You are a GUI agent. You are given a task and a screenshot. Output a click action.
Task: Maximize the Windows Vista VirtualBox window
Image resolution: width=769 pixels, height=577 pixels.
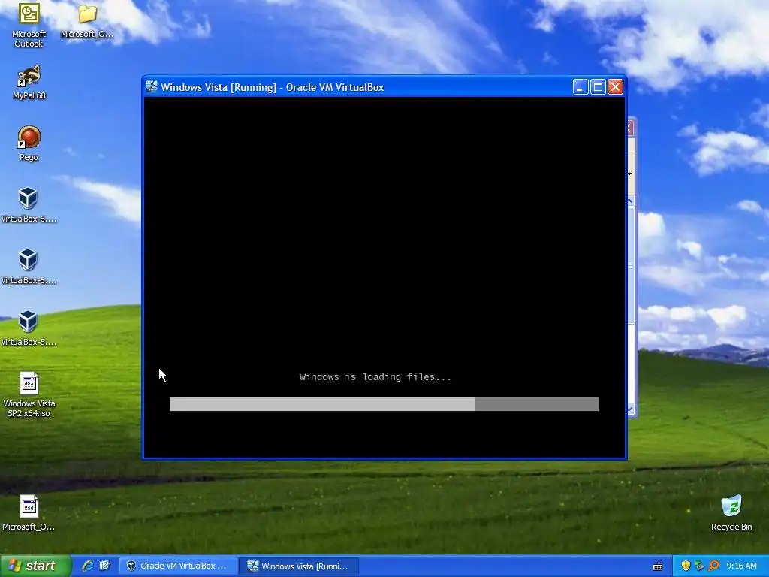pyautogui.click(x=598, y=87)
